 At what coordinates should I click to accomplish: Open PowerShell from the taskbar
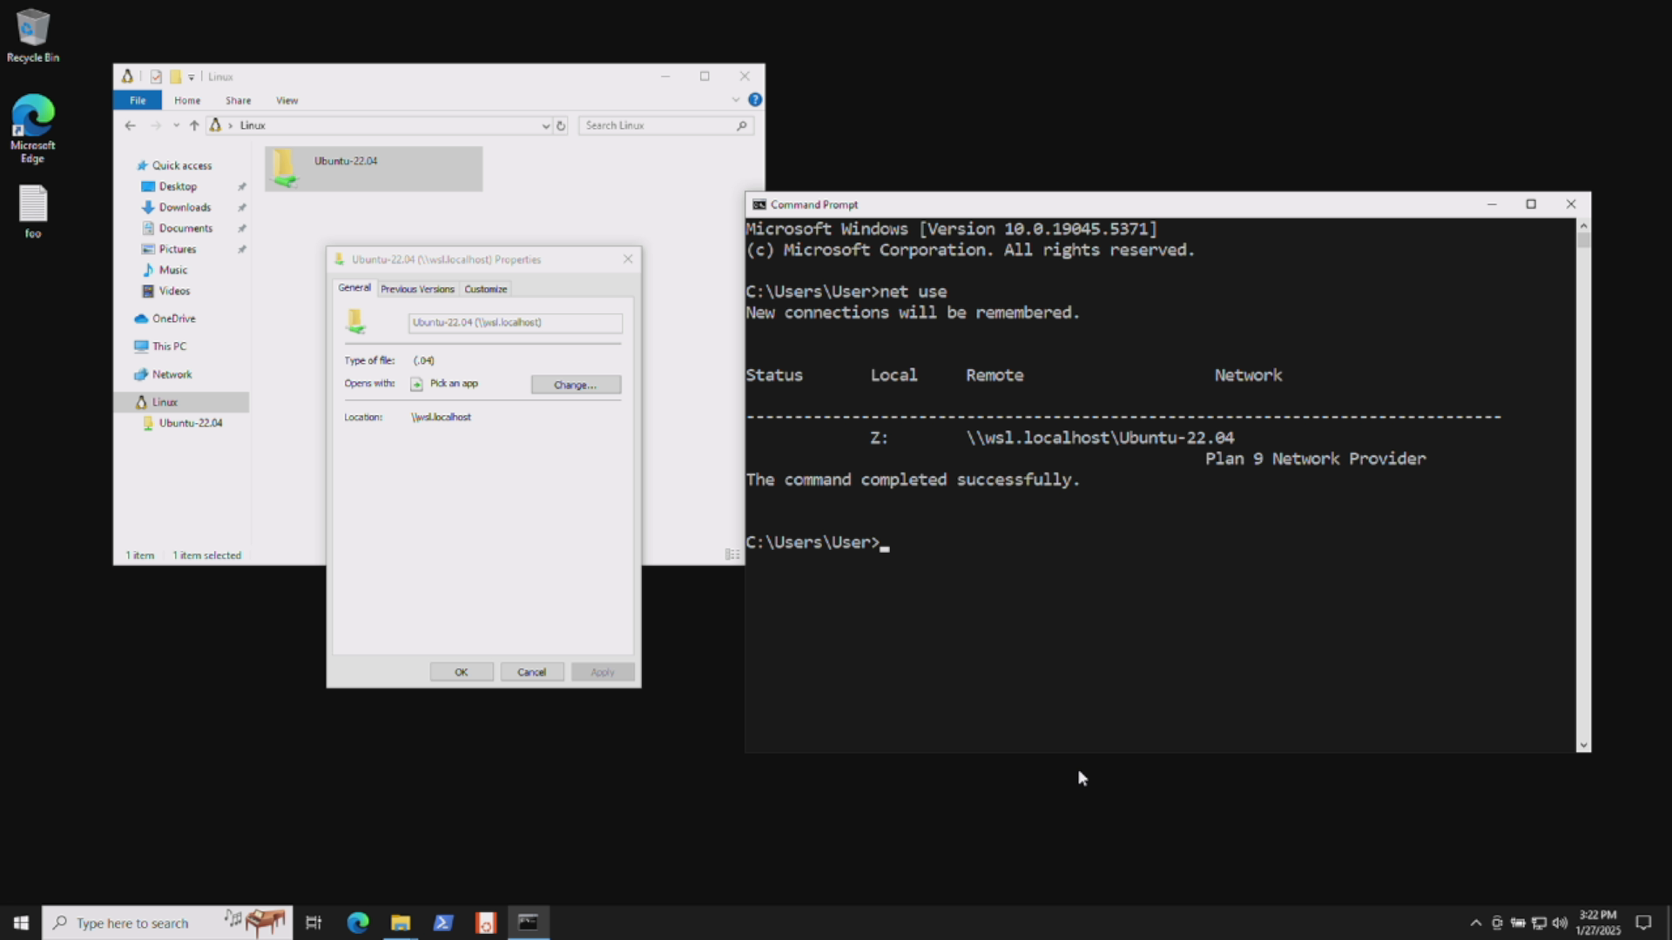coord(442,923)
